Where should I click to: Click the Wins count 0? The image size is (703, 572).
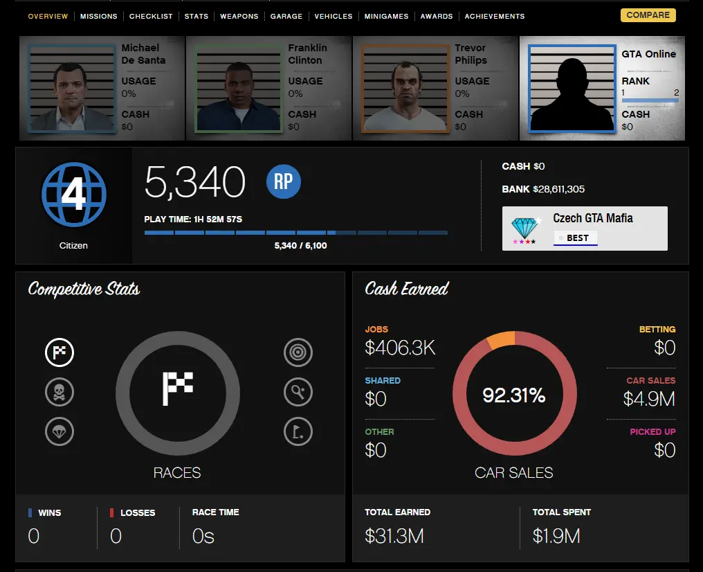[34, 536]
